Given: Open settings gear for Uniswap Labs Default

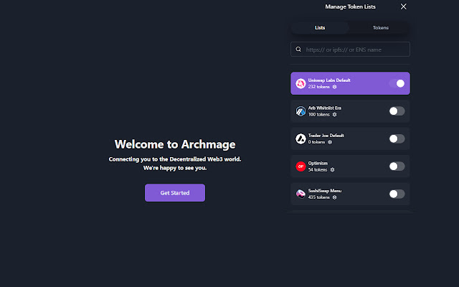Looking at the screenshot, I should (335, 87).
